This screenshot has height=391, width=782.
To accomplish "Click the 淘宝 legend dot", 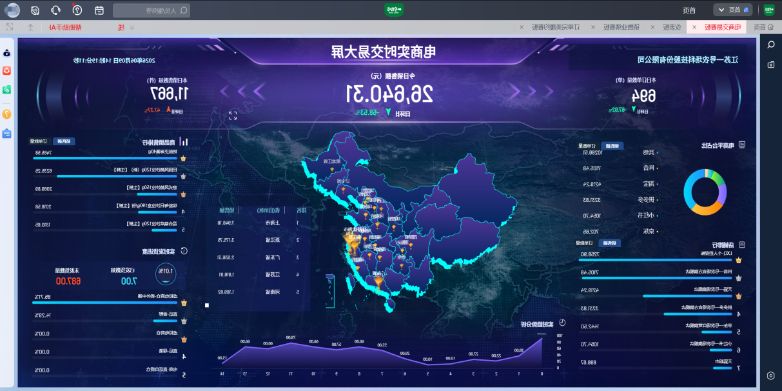I will point(657,184).
